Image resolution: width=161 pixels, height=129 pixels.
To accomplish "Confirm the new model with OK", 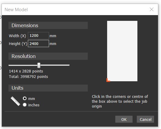I will pyautogui.click(x=124, y=119).
